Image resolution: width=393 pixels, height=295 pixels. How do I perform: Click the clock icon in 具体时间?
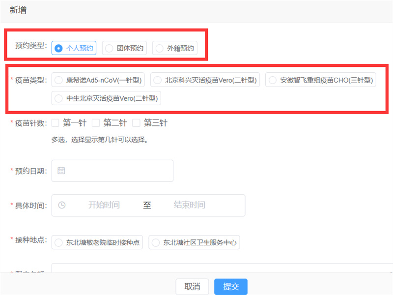pyautogui.click(x=62, y=205)
